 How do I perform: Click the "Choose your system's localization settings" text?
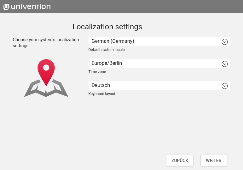[46, 43]
